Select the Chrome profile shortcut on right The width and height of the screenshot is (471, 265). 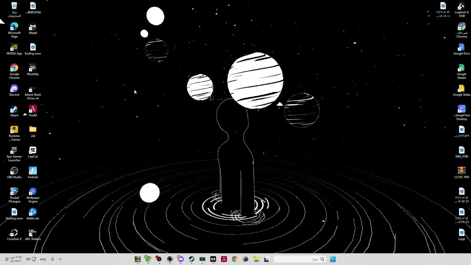tap(461, 31)
